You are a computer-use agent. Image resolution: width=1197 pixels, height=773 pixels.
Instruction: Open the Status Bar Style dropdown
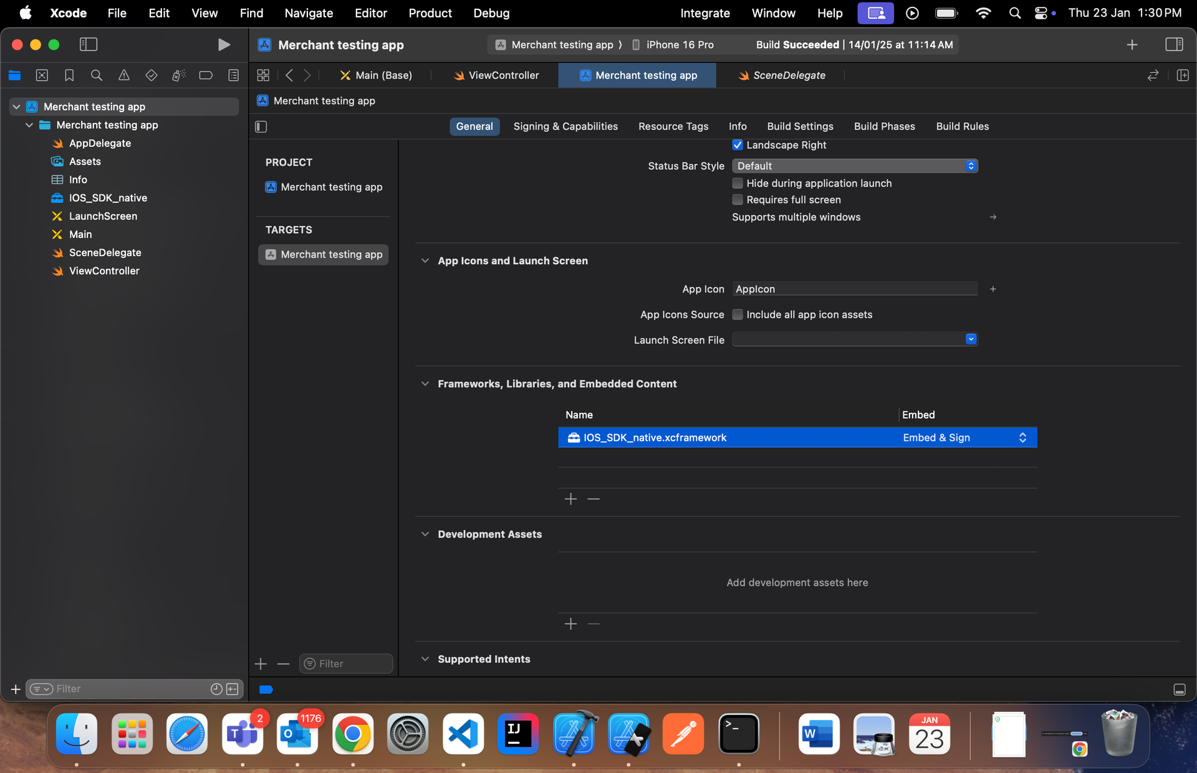pos(854,166)
